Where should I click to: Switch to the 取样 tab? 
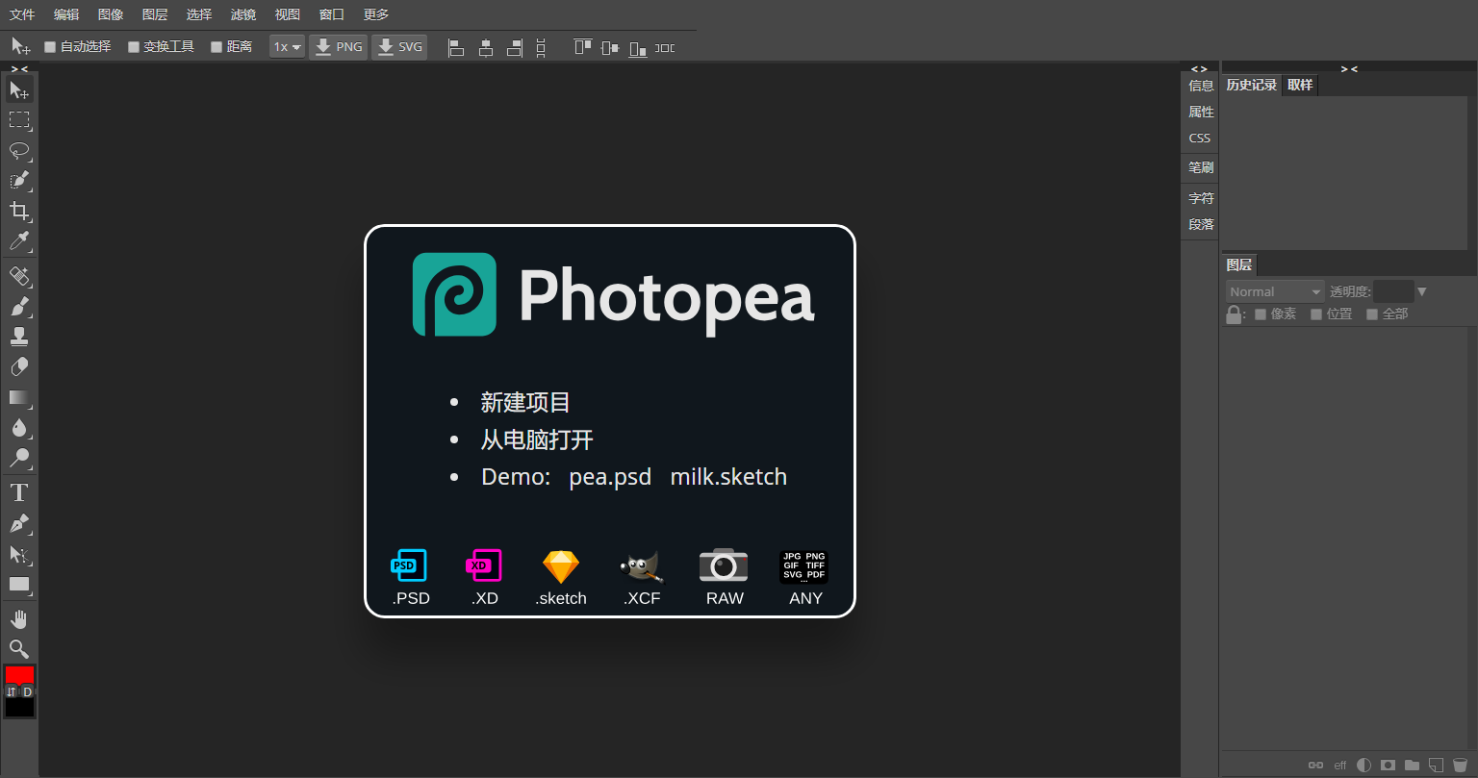pos(1300,85)
